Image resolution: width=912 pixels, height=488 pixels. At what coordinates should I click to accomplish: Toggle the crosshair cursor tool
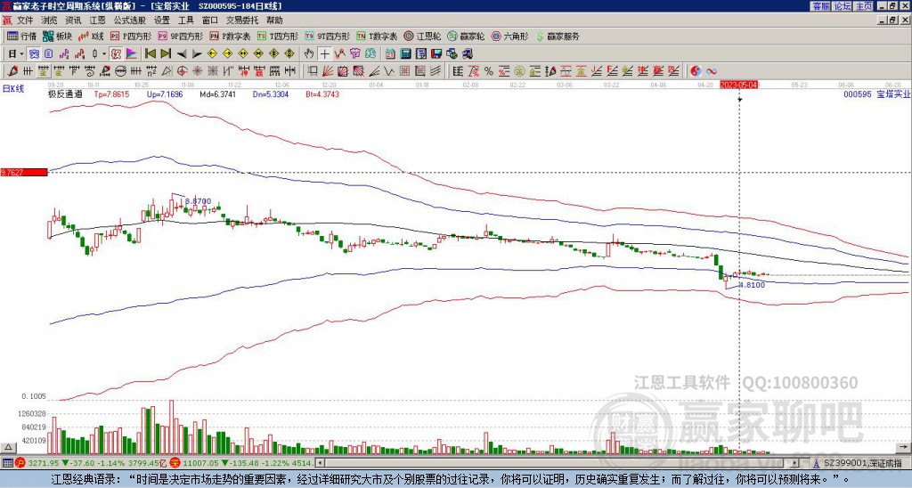(x=324, y=54)
